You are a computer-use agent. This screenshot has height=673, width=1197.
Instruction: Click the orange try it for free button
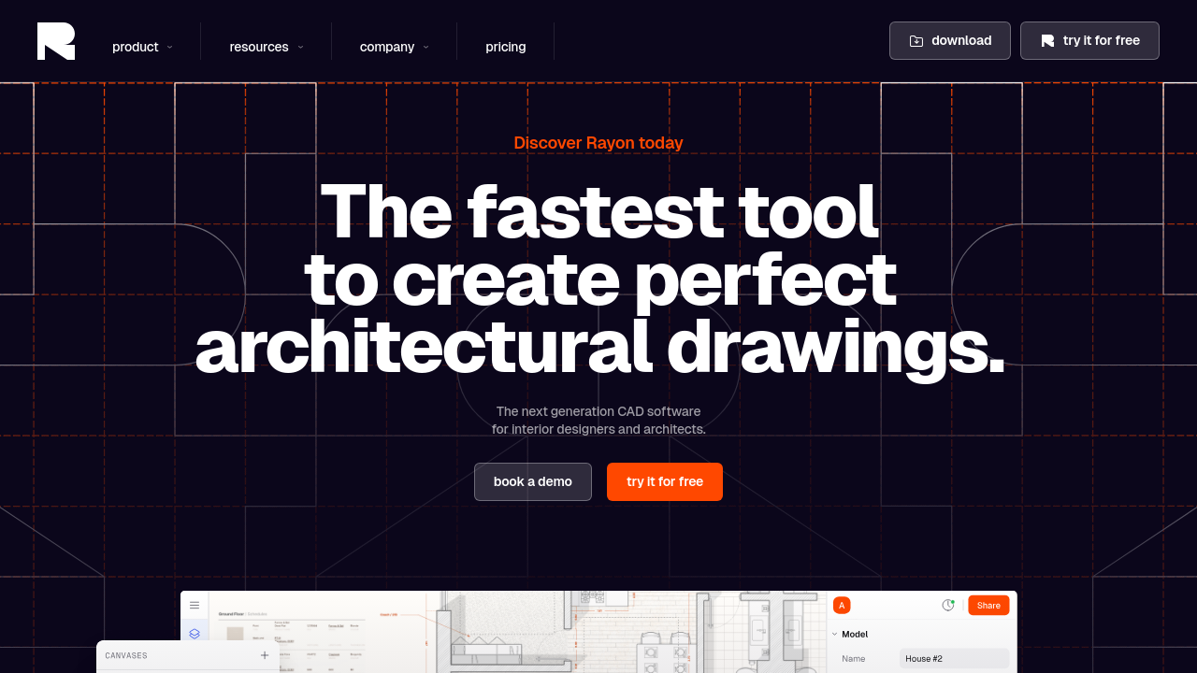[664, 481]
